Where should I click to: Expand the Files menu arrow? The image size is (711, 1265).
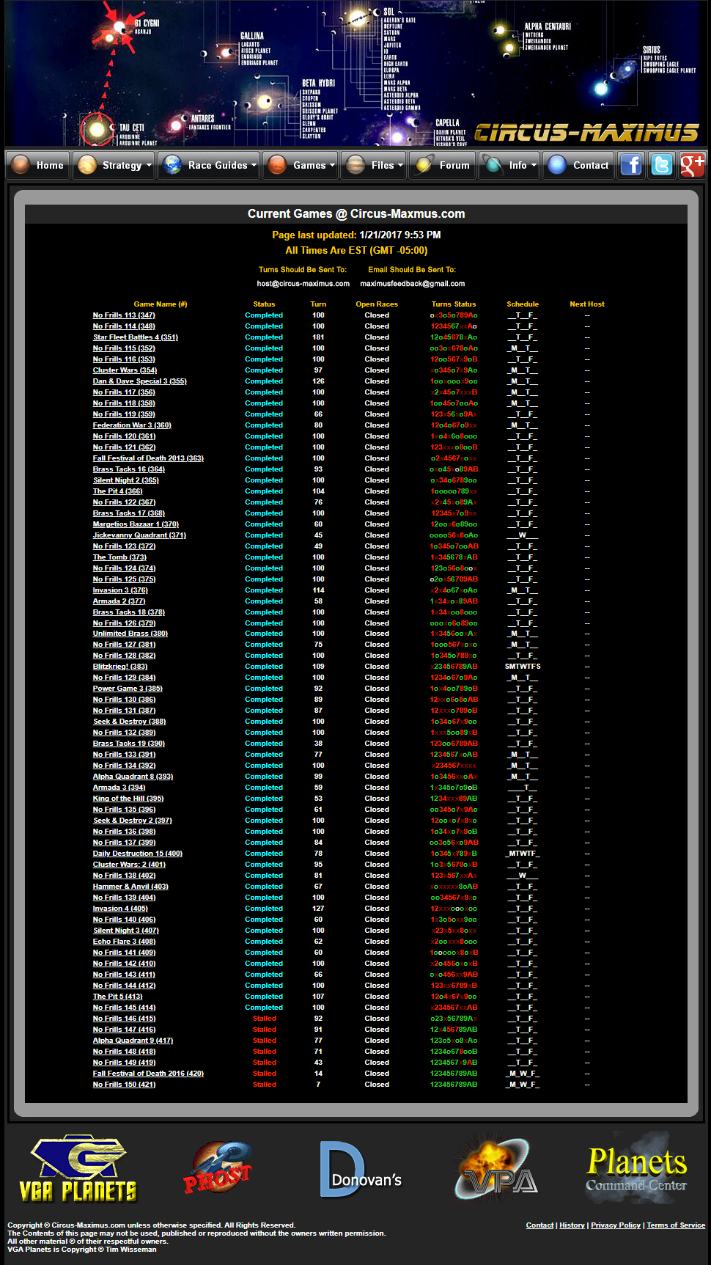point(400,166)
